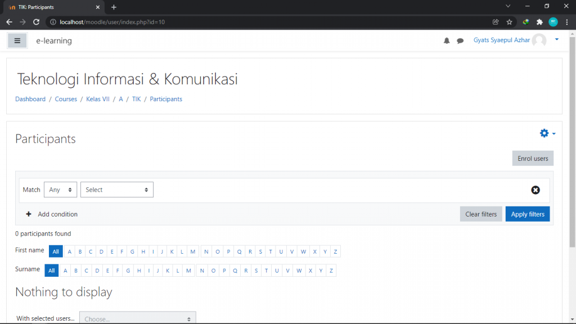Select All in Surname filter
This screenshot has width=576, height=324.
51,271
